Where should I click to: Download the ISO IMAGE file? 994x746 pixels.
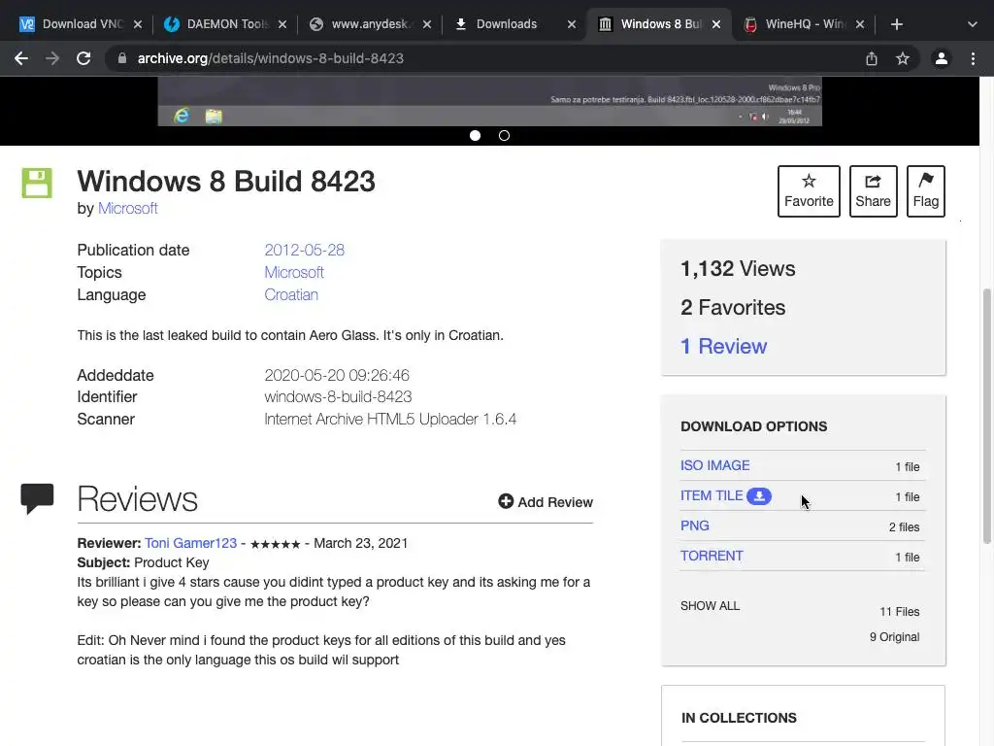[714, 465]
